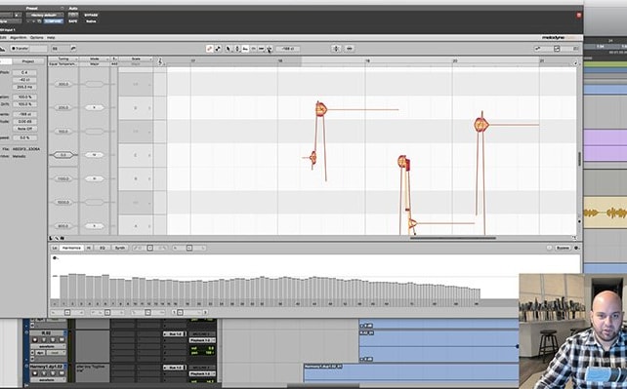The height and width of the screenshot is (389, 627).
Task: Open the Tuning column dropdown
Action: pyautogui.click(x=63, y=59)
